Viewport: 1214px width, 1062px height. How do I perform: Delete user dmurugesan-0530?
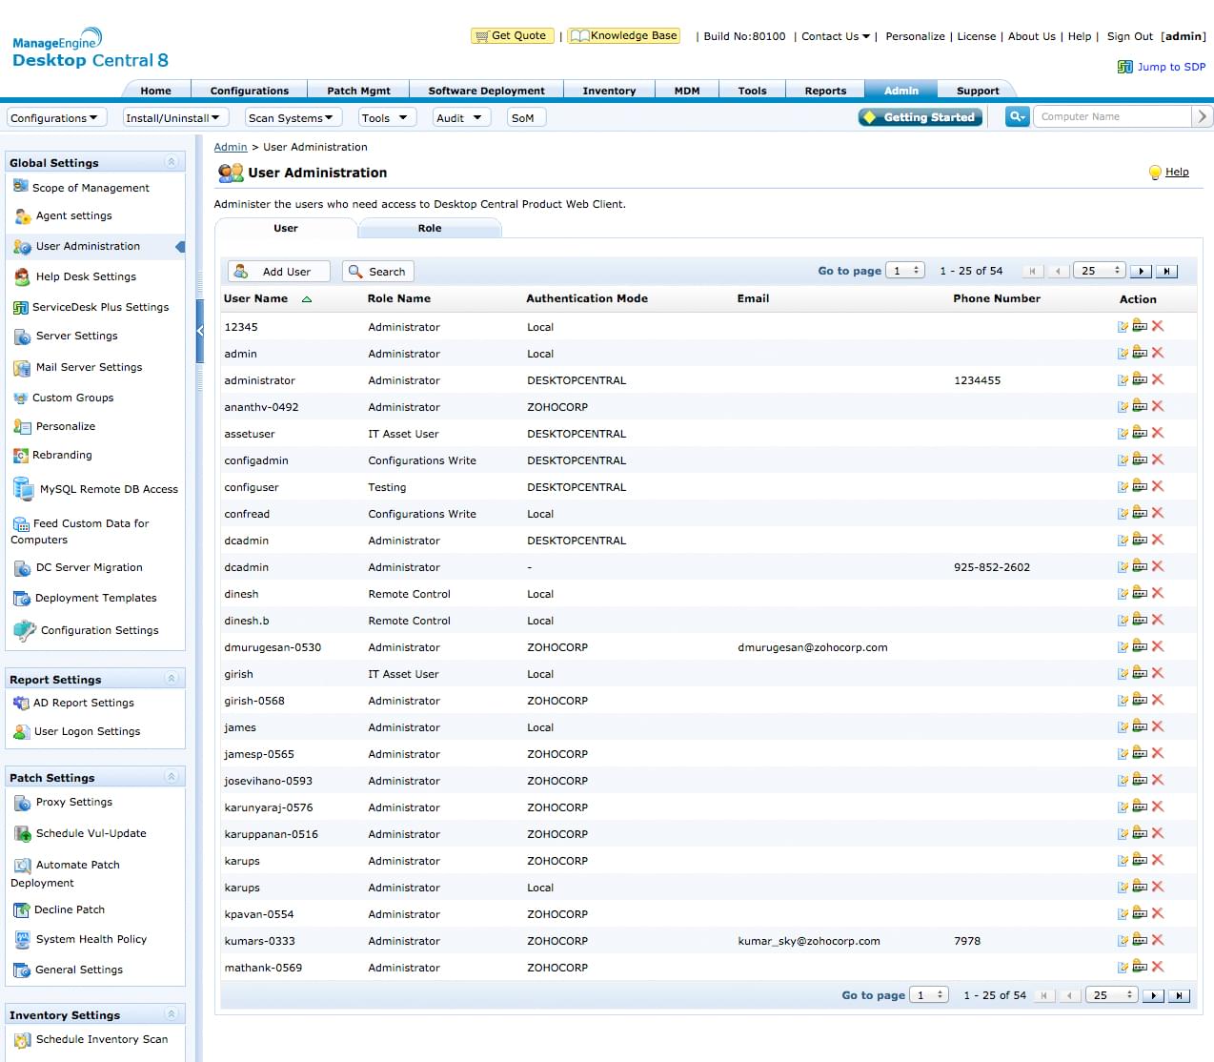coord(1158,646)
